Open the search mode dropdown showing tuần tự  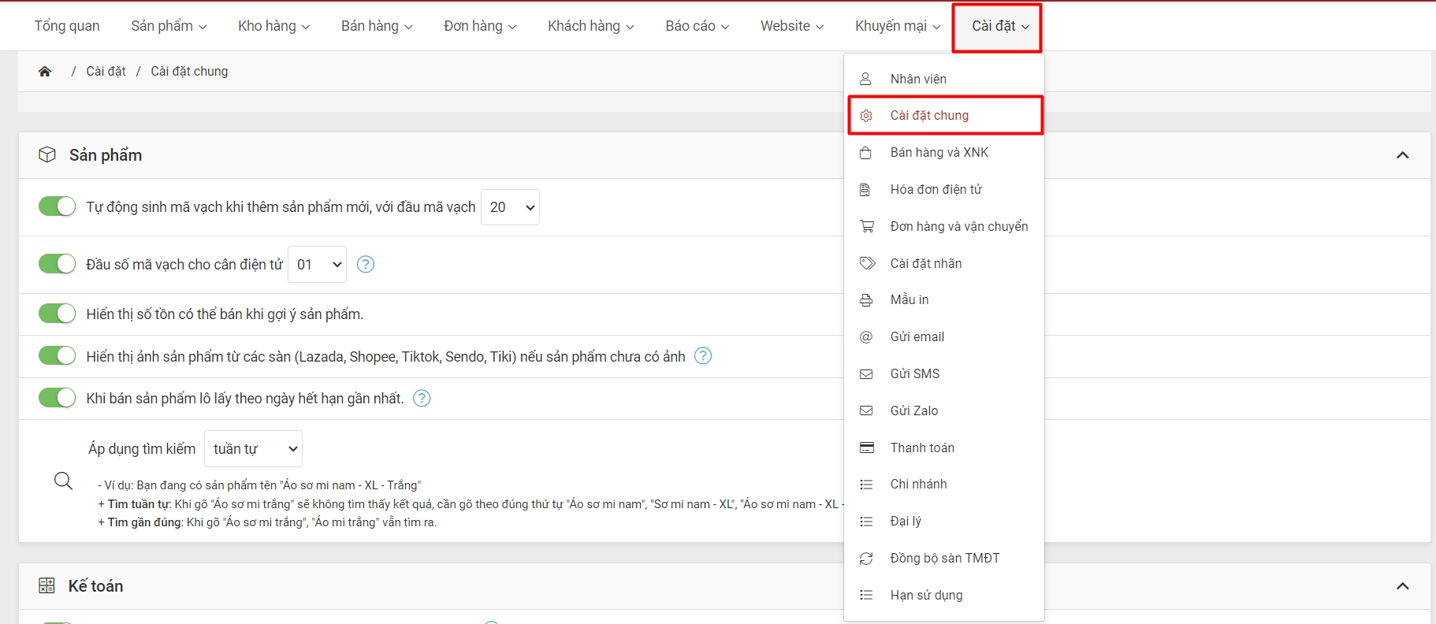click(x=253, y=449)
